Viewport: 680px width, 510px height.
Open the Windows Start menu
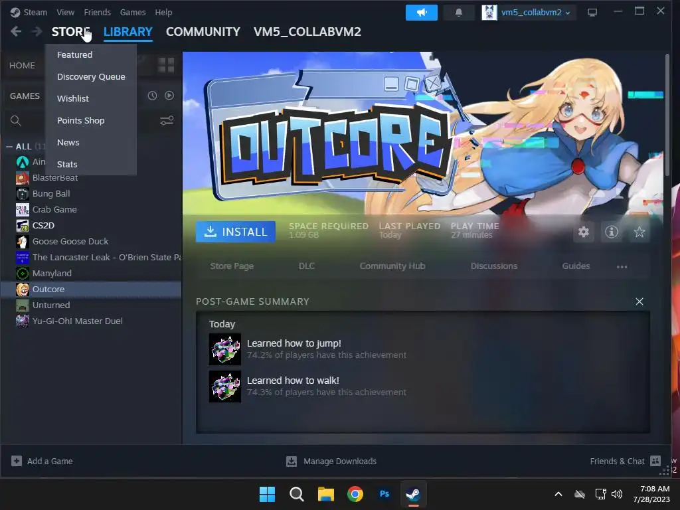pyautogui.click(x=267, y=494)
